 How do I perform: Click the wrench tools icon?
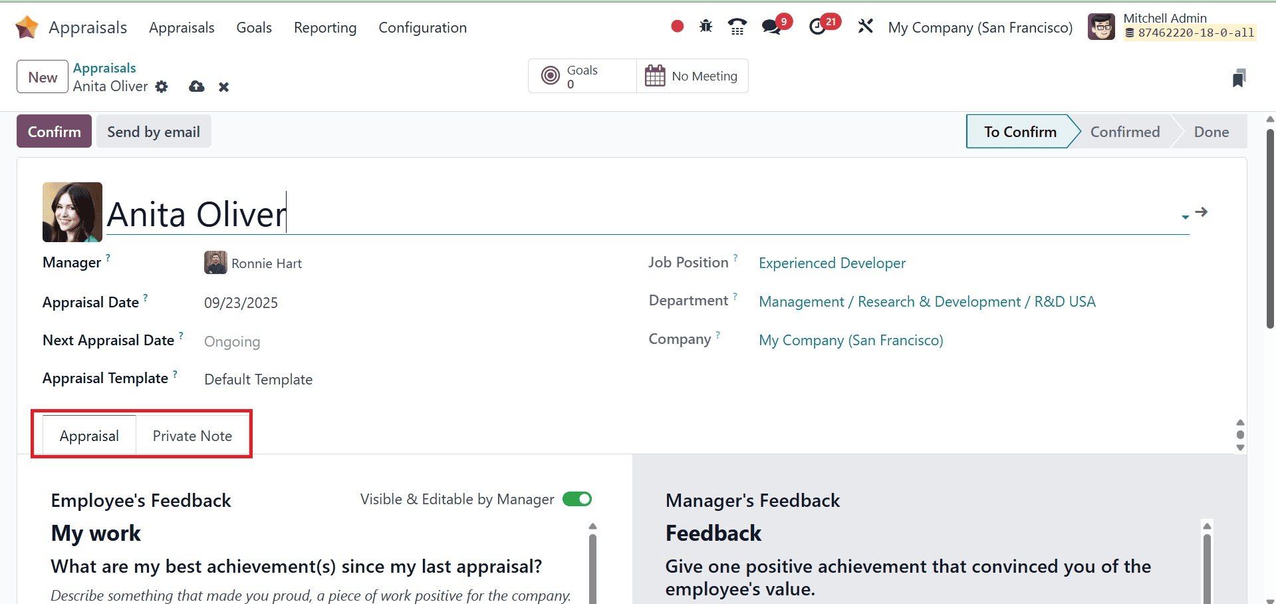pyautogui.click(x=865, y=27)
